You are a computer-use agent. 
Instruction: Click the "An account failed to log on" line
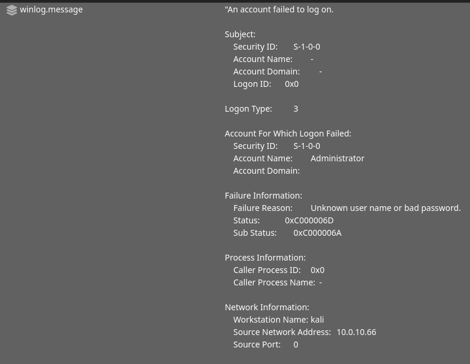279,9
